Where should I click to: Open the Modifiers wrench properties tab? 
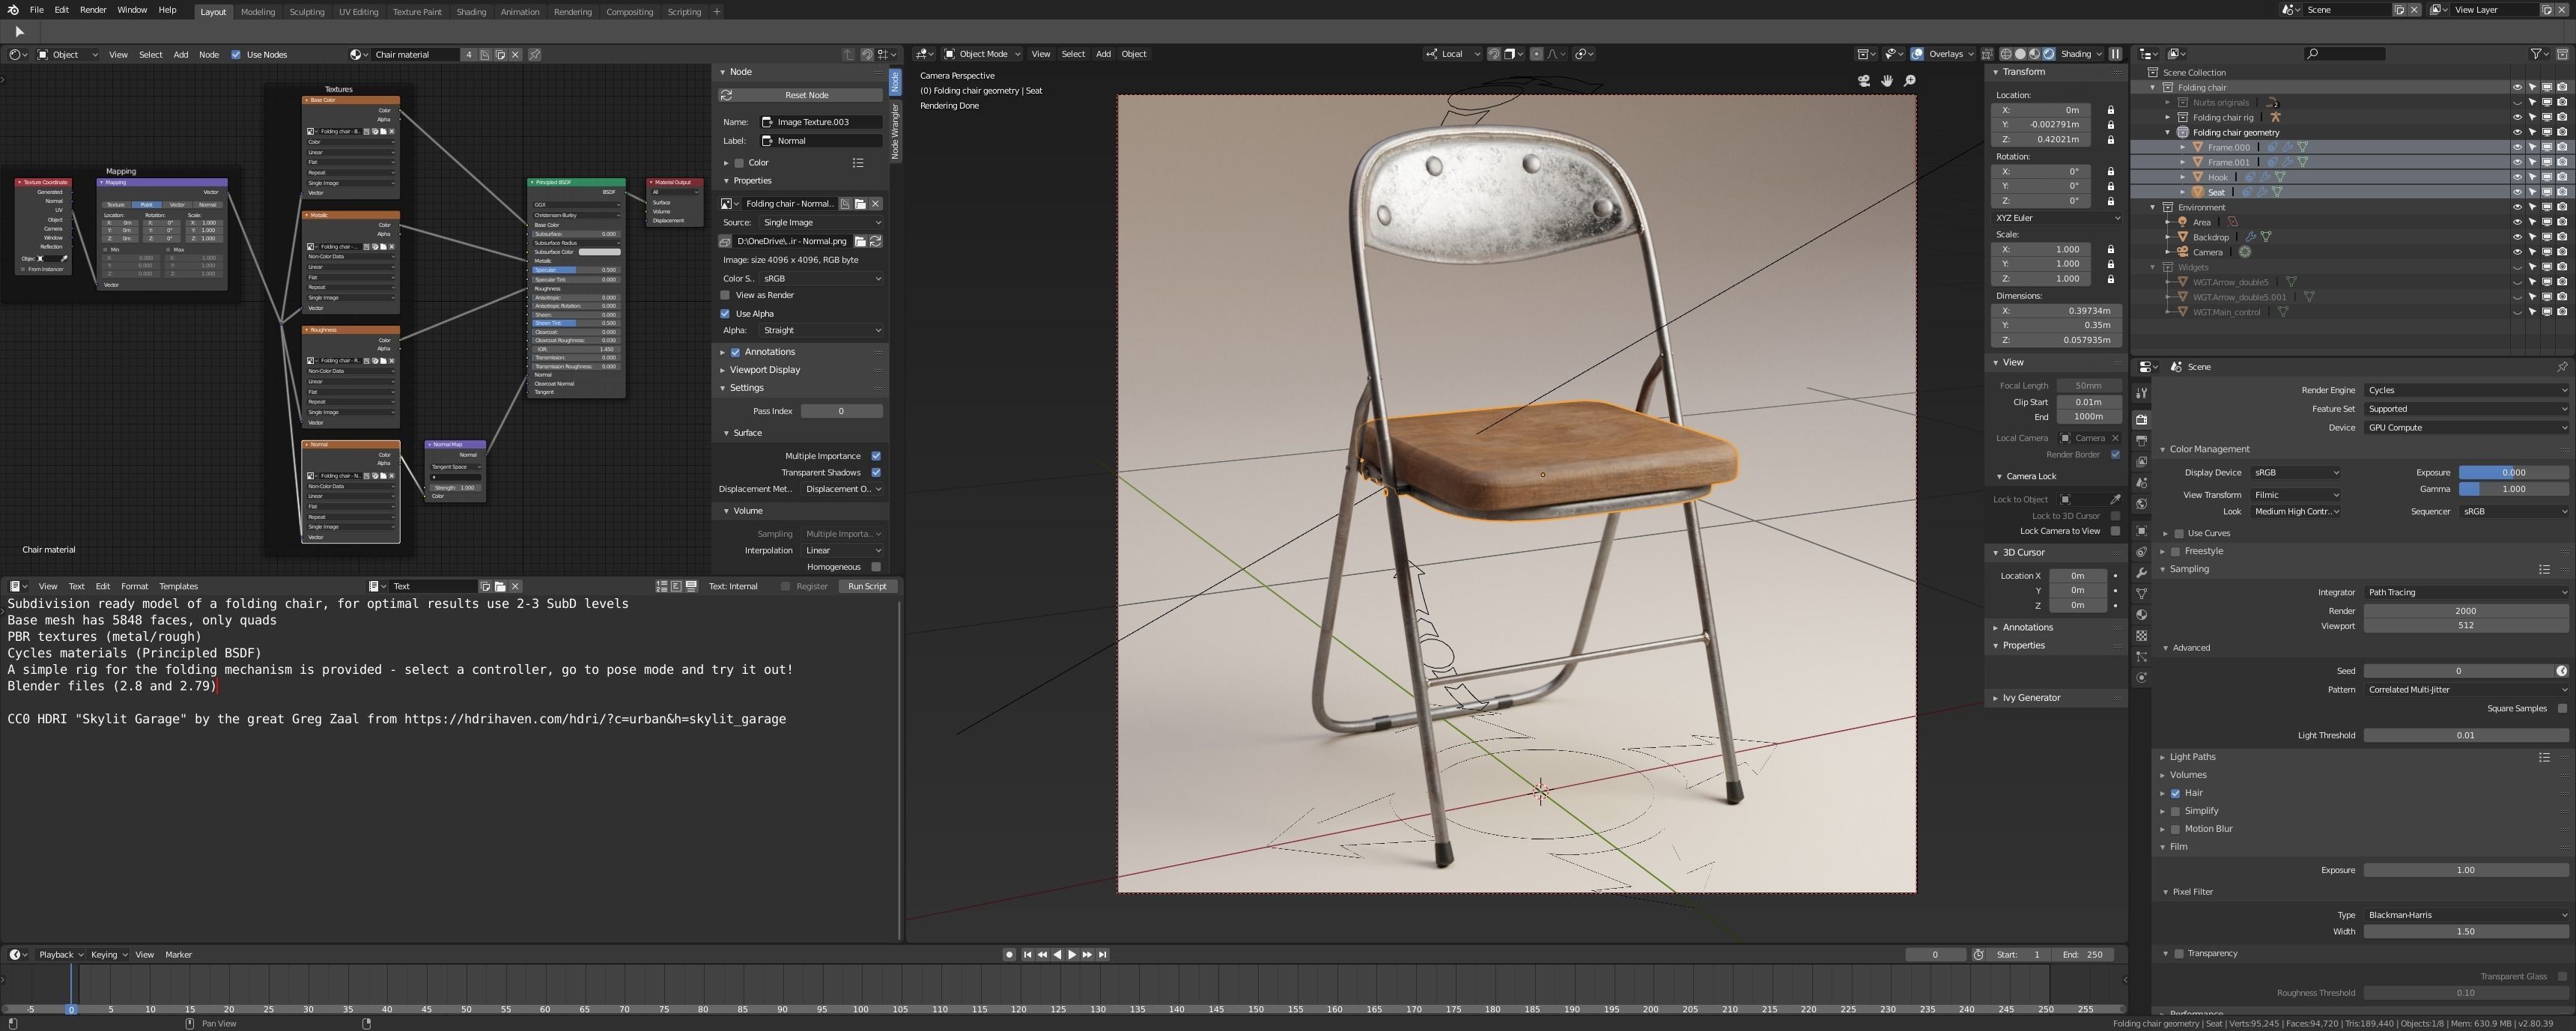(x=2141, y=573)
